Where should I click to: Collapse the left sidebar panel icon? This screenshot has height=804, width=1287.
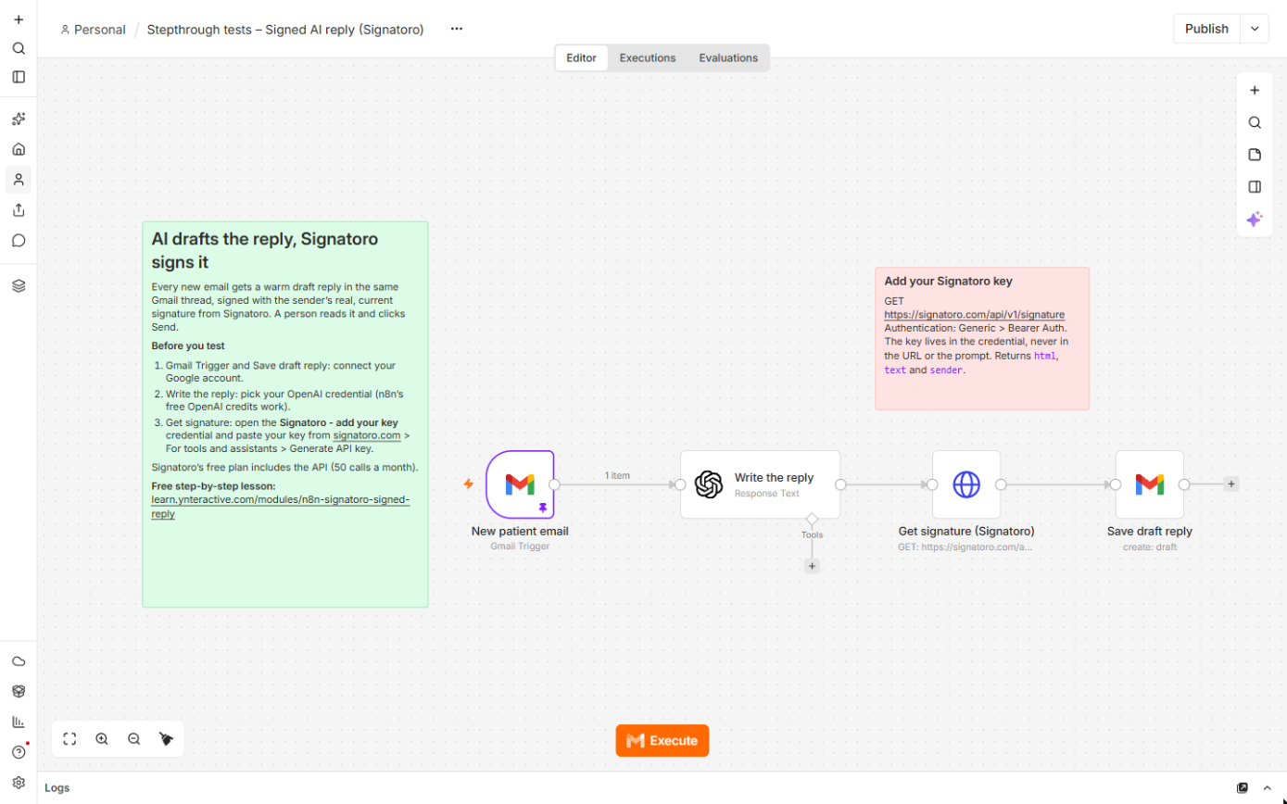(19, 77)
